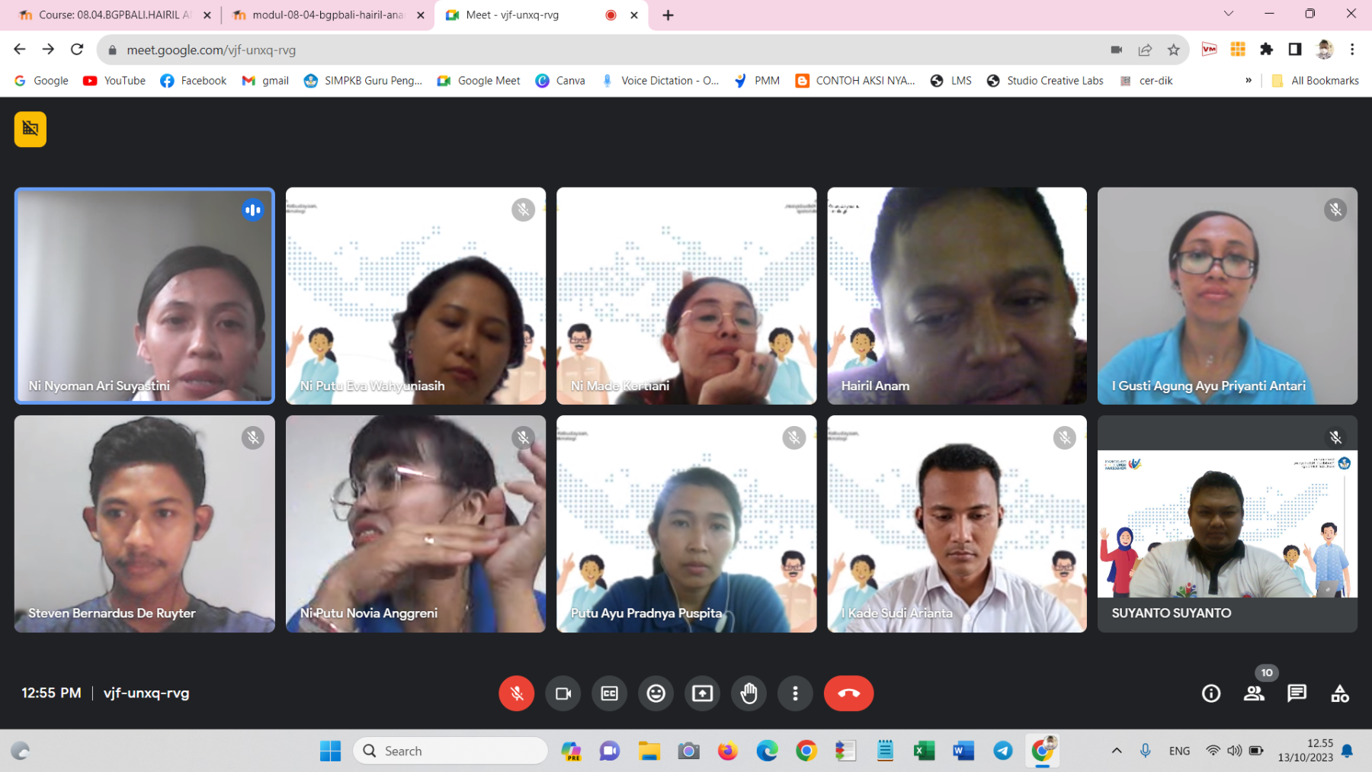The height and width of the screenshot is (772, 1372).
Task: Show the participants people list
Action: click(x=1254, y=693)
